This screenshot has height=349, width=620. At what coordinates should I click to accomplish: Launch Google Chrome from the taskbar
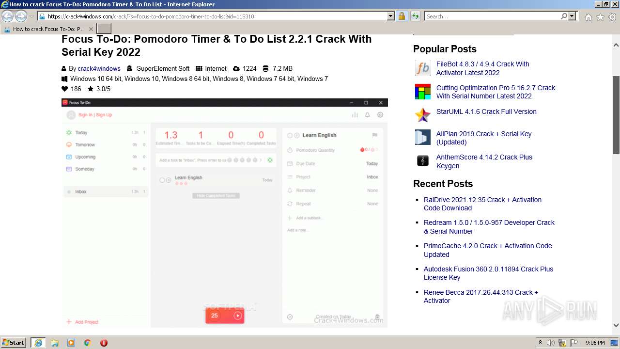point(87,343)
